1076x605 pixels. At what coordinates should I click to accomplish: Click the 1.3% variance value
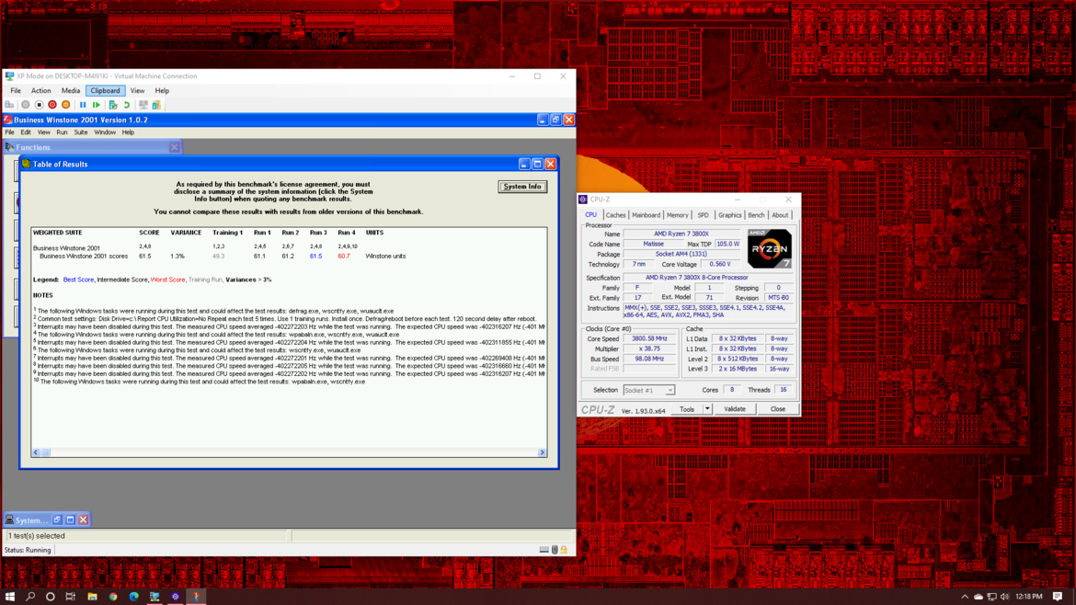pyautogui.click(x=177, y=256)
